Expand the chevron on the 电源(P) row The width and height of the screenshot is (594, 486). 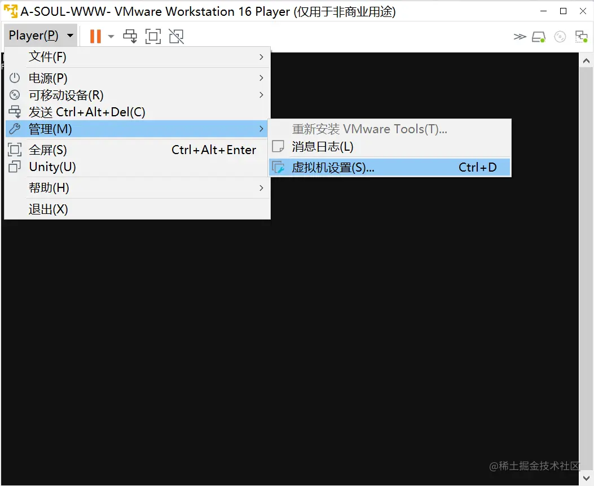(261, 78)
